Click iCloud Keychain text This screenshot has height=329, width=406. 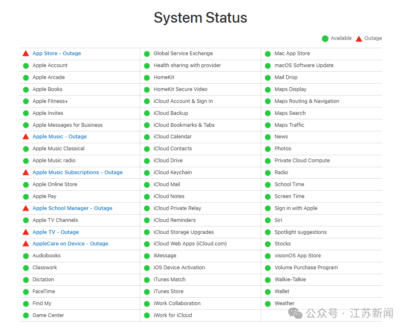click(x=173, y=173)
